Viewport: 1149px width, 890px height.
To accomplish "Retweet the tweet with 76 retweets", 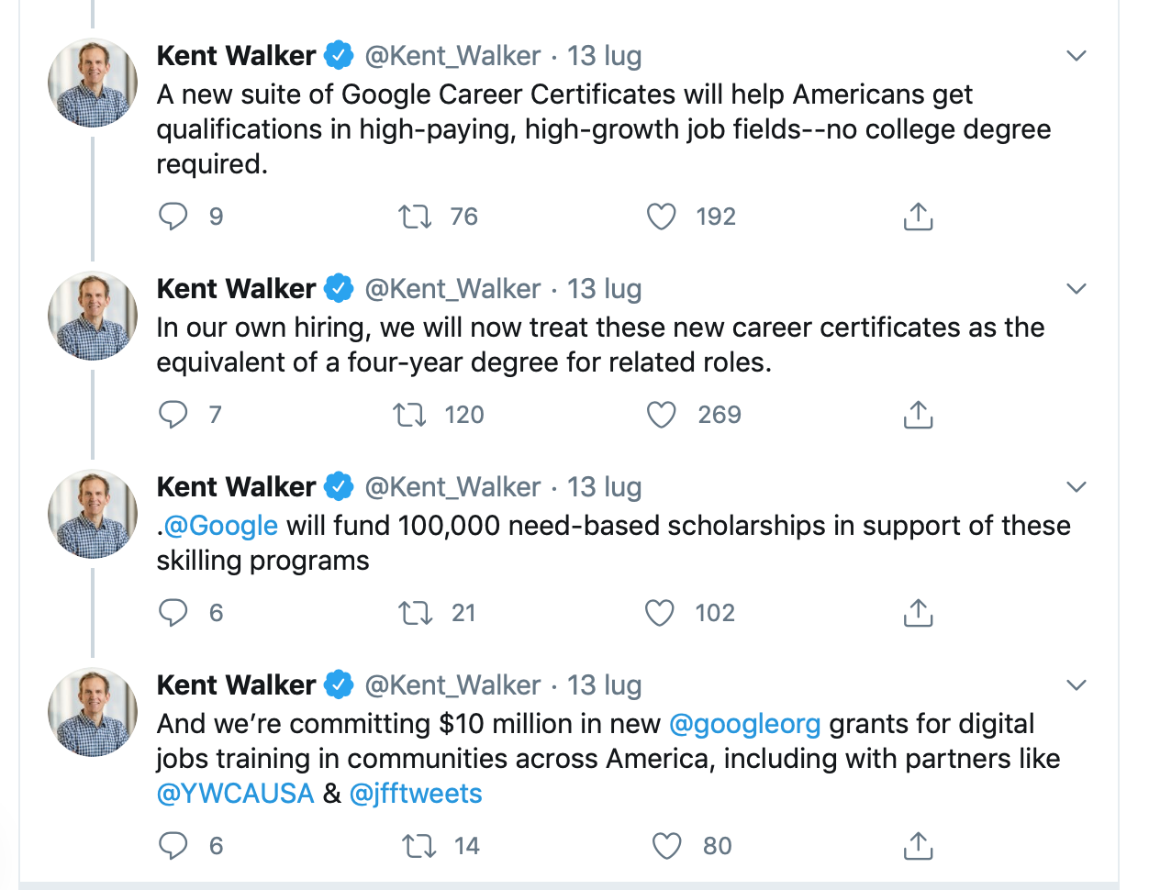I will [x=415, y=217].
